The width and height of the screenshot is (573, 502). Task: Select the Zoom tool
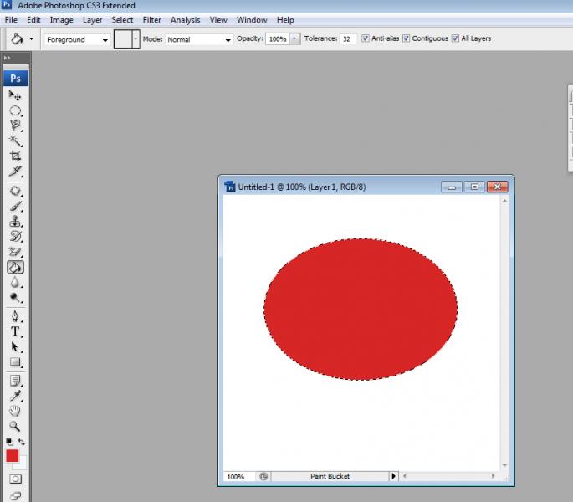[x=15, y=426]
